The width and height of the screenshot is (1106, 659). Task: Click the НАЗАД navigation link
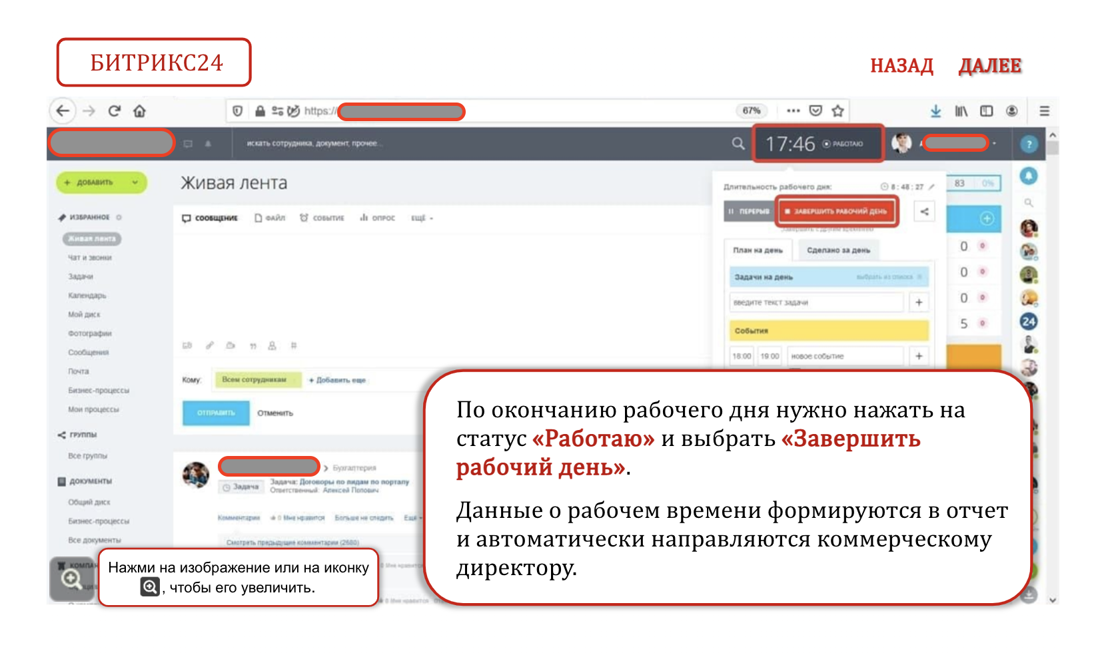tap(901, 66)
